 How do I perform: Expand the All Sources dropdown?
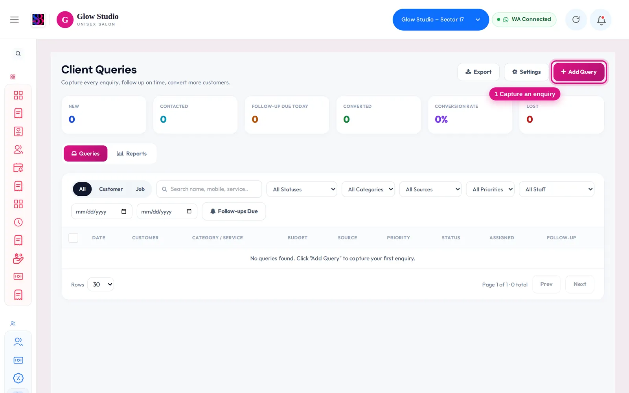pos(430,189)
